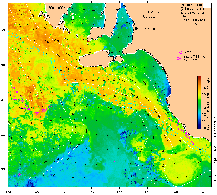Click the longitude axis label '141'

[x=203, y=192]
